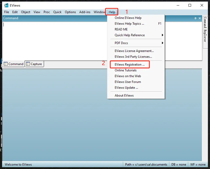Open EViews User Forum
The image size is (210, 169).
(x=136, y=82)
